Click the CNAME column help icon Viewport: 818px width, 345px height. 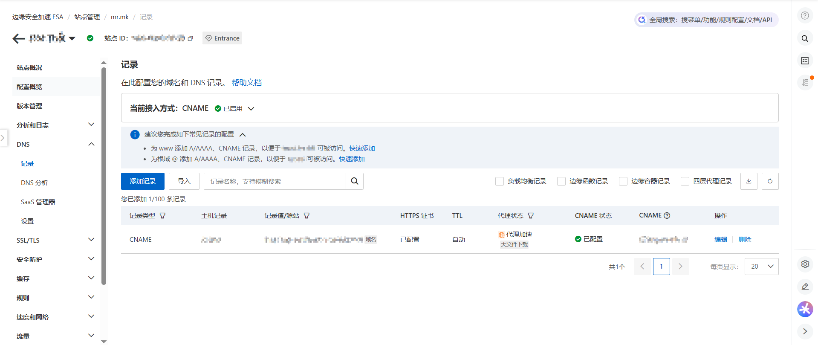click(667, 215)
